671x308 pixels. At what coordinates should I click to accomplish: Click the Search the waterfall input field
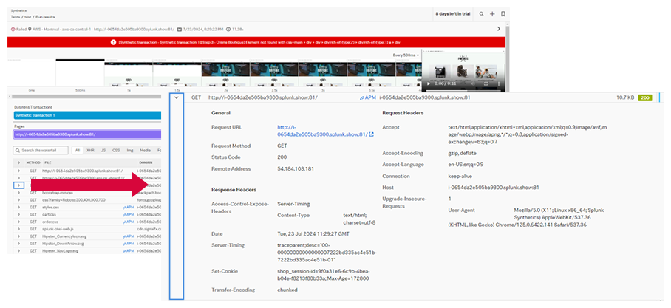click(41, 150)
